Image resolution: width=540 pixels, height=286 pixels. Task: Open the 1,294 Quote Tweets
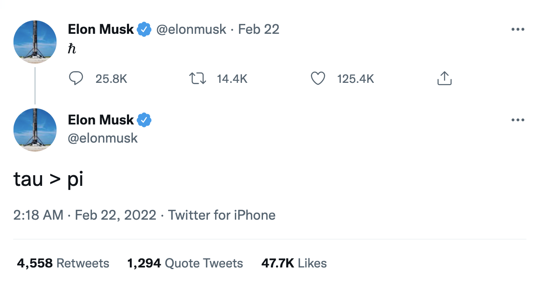click(185, 263)
